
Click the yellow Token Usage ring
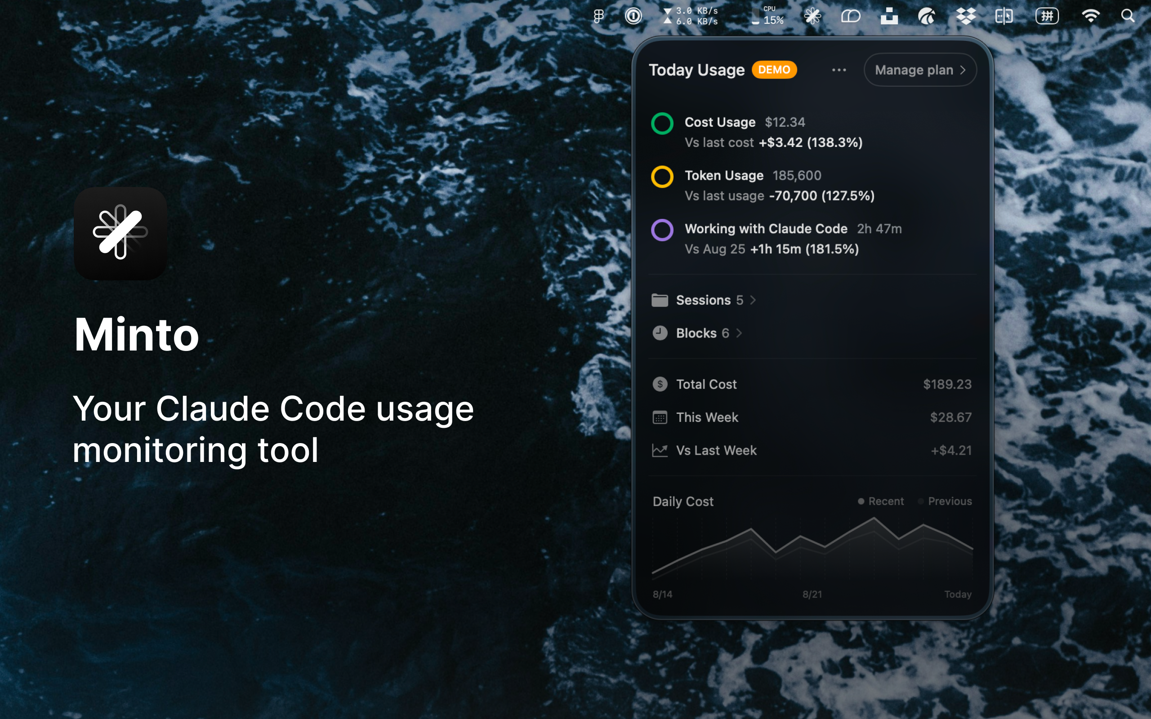(x=661, y=177)
